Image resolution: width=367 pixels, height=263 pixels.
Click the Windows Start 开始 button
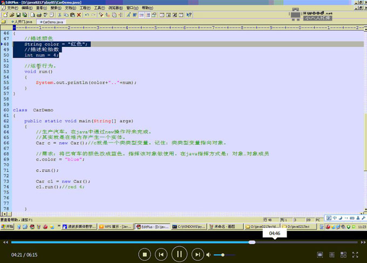[7, 227]
